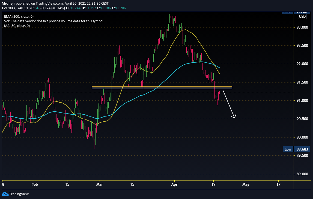Click the 90.000 price axis label

(x=302, y=137)
